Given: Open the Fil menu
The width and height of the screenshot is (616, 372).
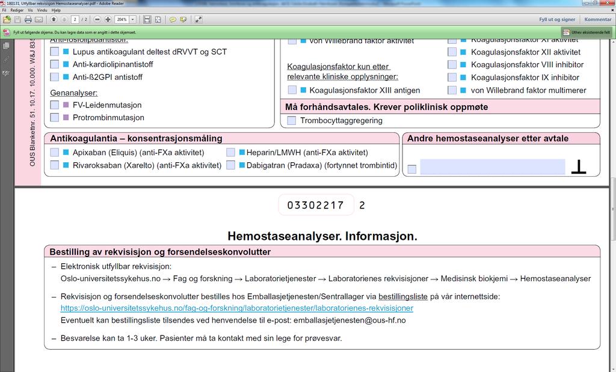Looking at the screenshot, I should click(x=4, y=10).
